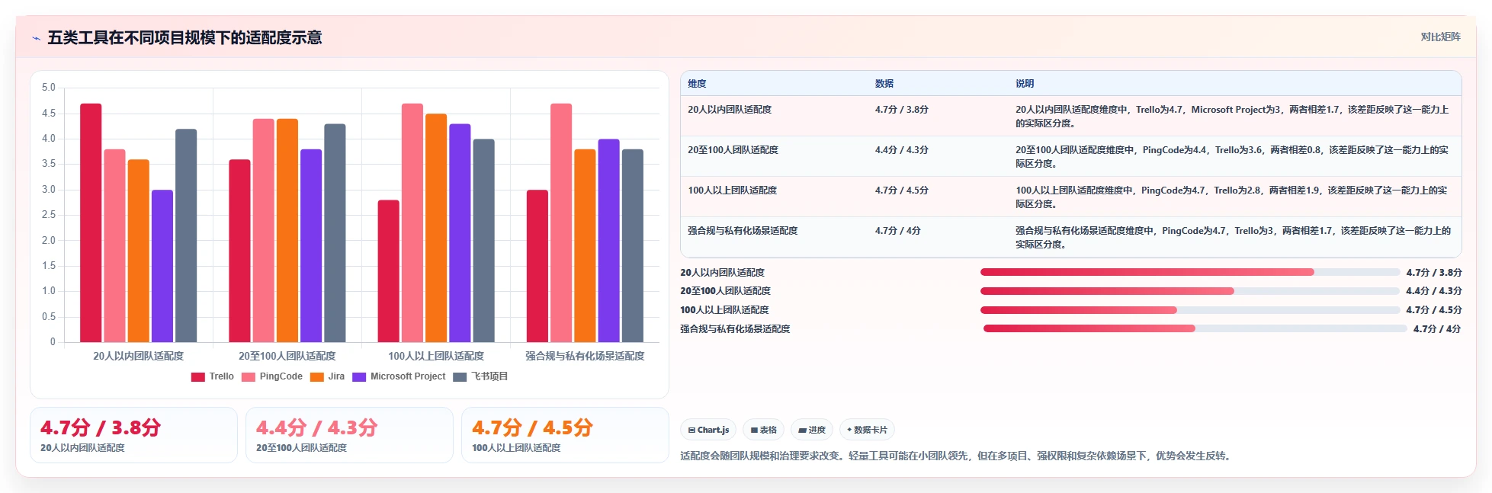Click the y-axis tick label 5.0

coord(49,88)
